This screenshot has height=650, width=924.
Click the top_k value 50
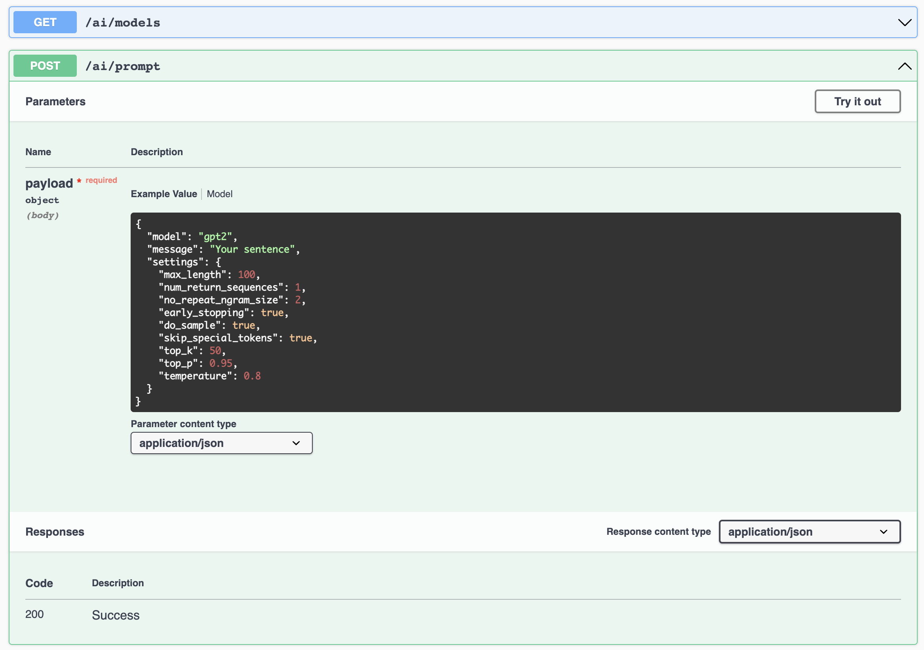[x=215, y=351]
